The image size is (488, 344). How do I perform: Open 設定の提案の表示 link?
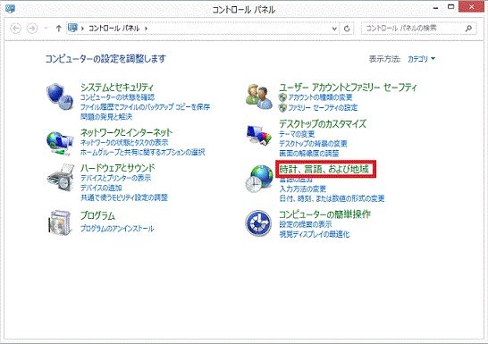click(306, 224)
